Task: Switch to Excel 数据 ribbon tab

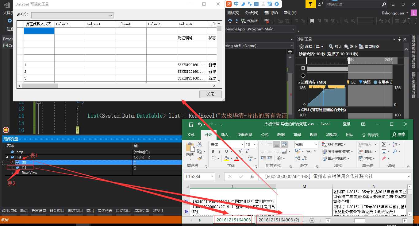Action: (281, 134)
